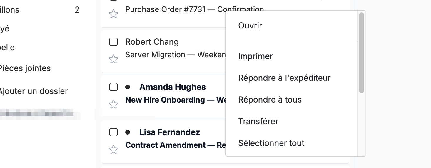This screenshot has width=431, height=168.
Task: Open the drafts folder showing count 2
Action: [40, 10]
